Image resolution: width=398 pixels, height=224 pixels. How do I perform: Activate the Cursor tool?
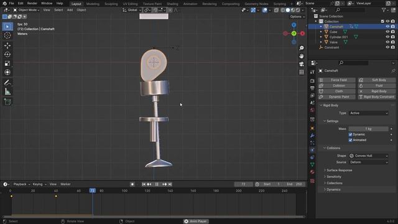tap(7, 35)
